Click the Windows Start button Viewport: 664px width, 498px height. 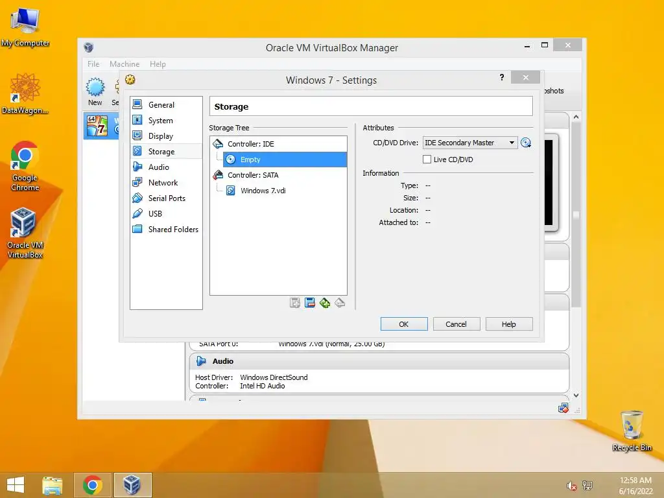coord(16,485)
